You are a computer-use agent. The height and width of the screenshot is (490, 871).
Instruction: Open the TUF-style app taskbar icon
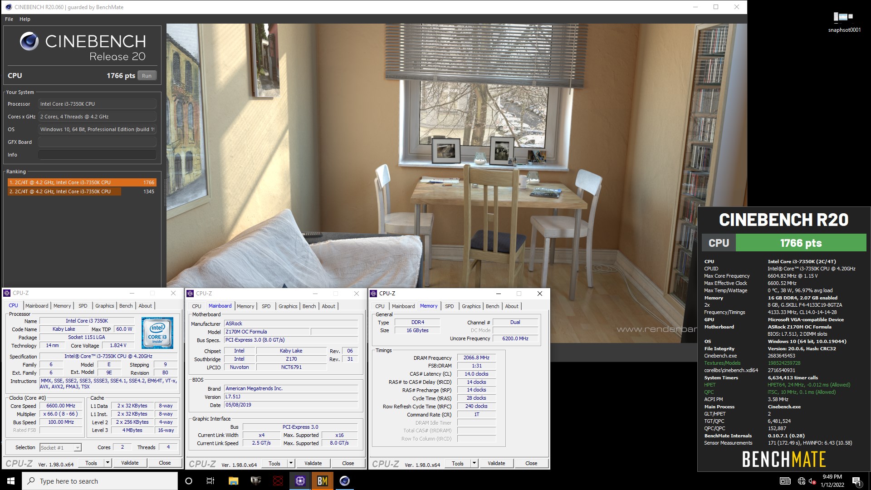pos(256,481)
